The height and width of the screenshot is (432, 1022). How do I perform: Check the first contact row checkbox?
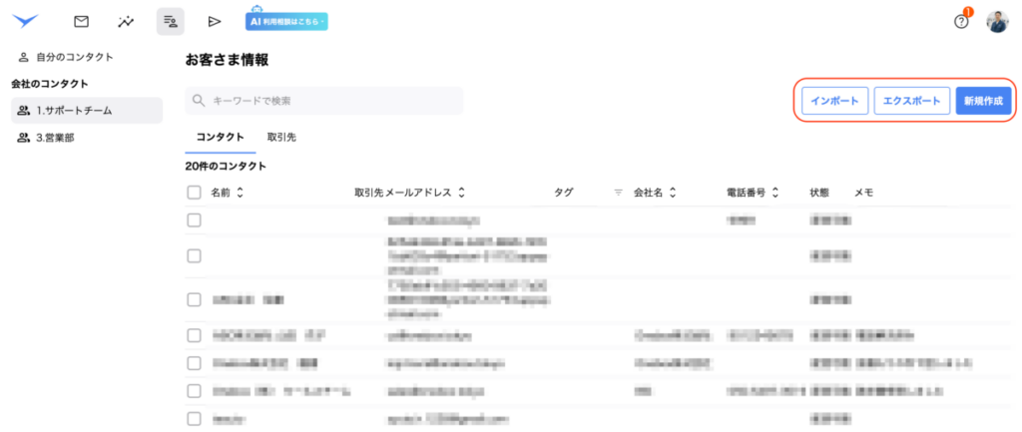194,218
